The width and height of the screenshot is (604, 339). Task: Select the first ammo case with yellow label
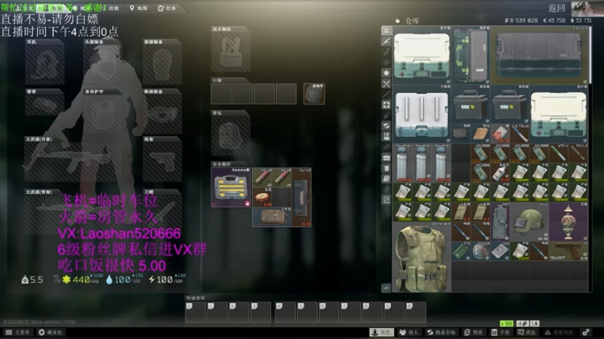coord(471,104)
